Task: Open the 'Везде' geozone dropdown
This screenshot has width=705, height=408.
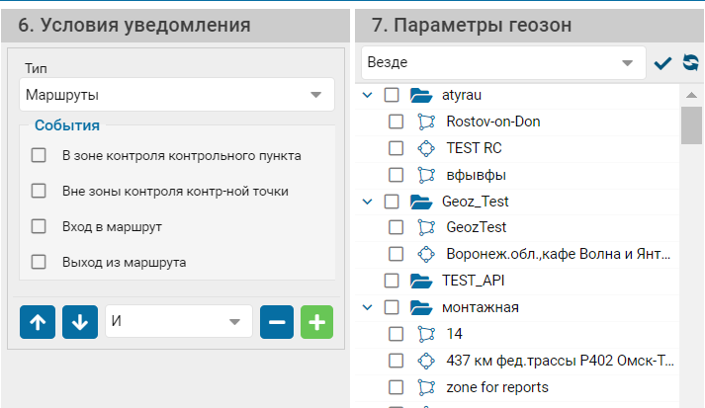Action: point(503,62)
